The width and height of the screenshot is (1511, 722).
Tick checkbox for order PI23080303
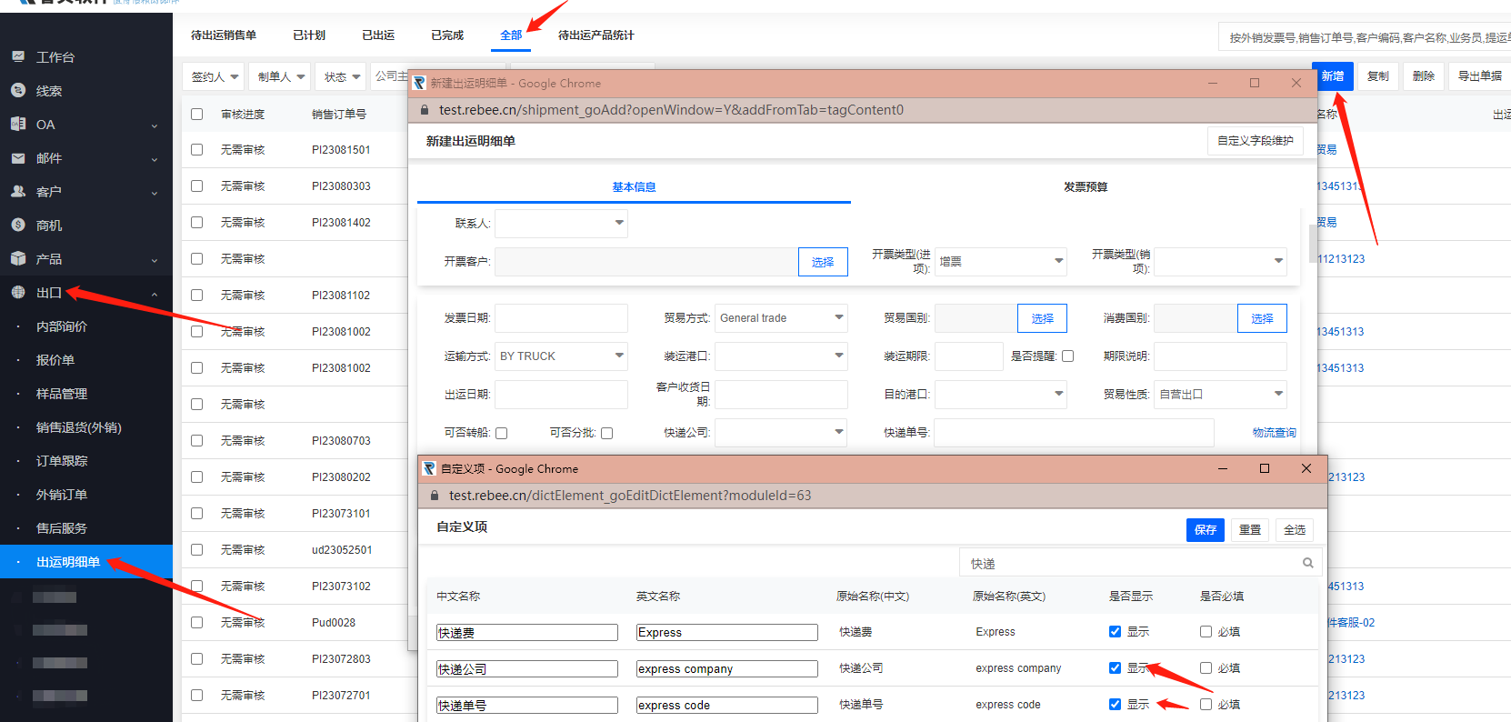[x=197, y=186]
